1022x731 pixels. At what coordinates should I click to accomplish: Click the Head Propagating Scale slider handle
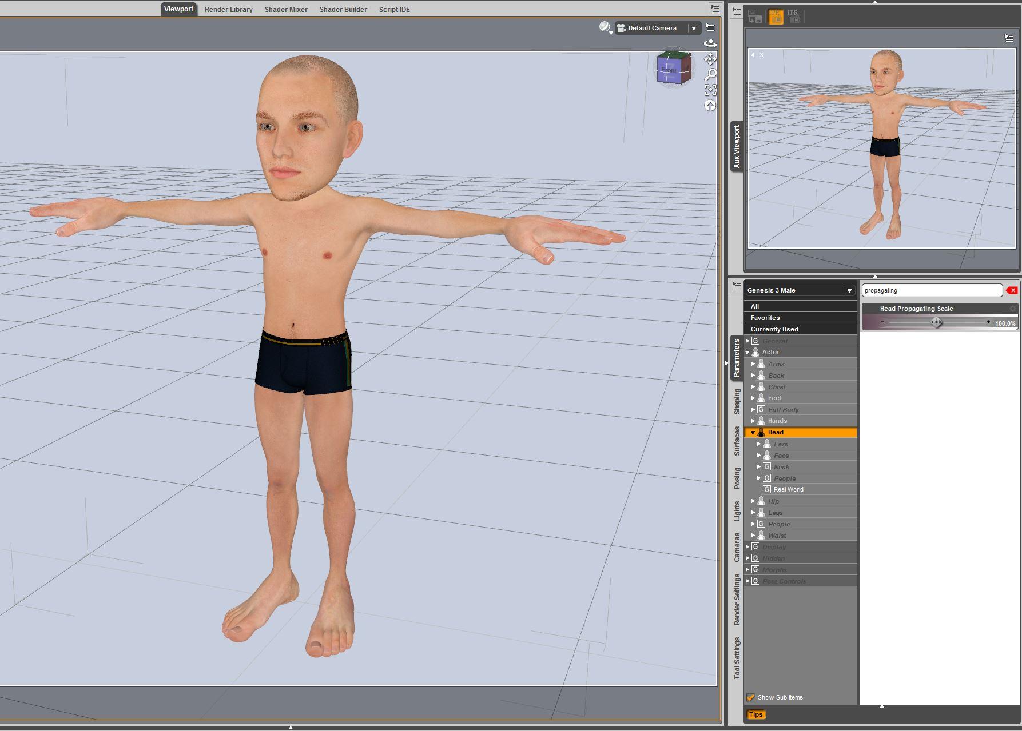click(x=936, y=322)
